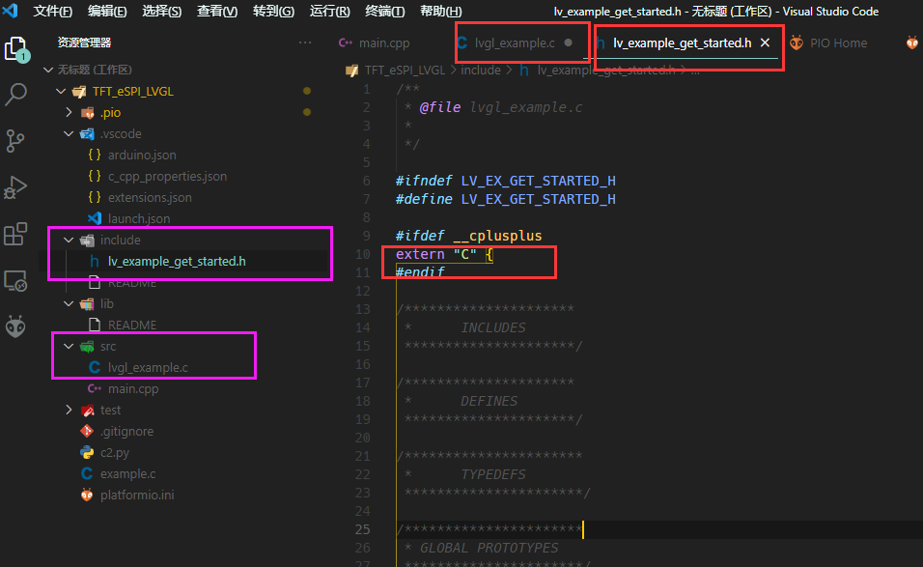Open platformio.ini from the file tree
The height and width of the screenshot is (567, 923).
(134, 495)
